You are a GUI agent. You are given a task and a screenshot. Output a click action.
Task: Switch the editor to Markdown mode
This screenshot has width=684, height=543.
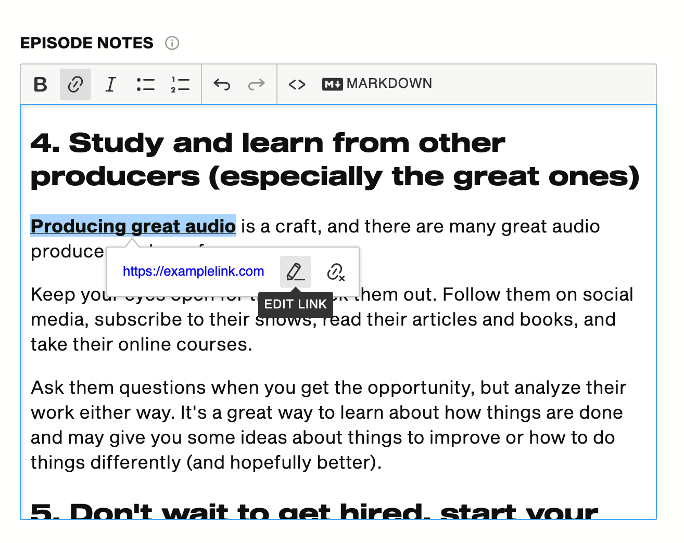[377, 84]
